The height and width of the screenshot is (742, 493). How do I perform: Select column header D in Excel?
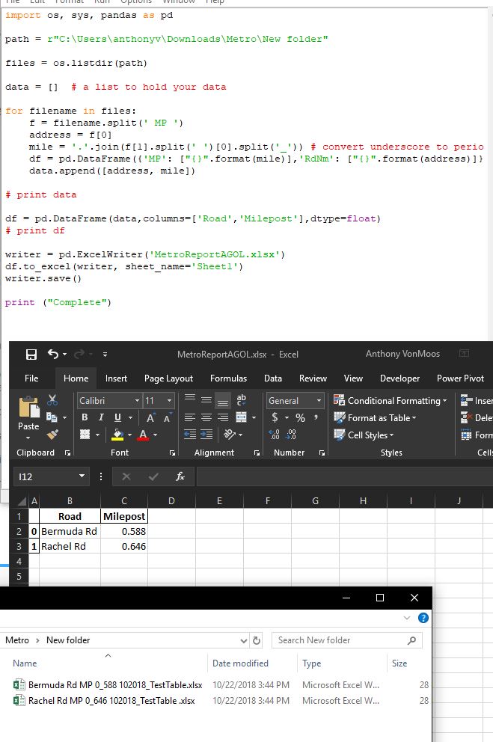(171, 500)
